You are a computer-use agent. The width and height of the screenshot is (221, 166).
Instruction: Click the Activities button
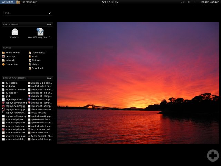[8, 2]
